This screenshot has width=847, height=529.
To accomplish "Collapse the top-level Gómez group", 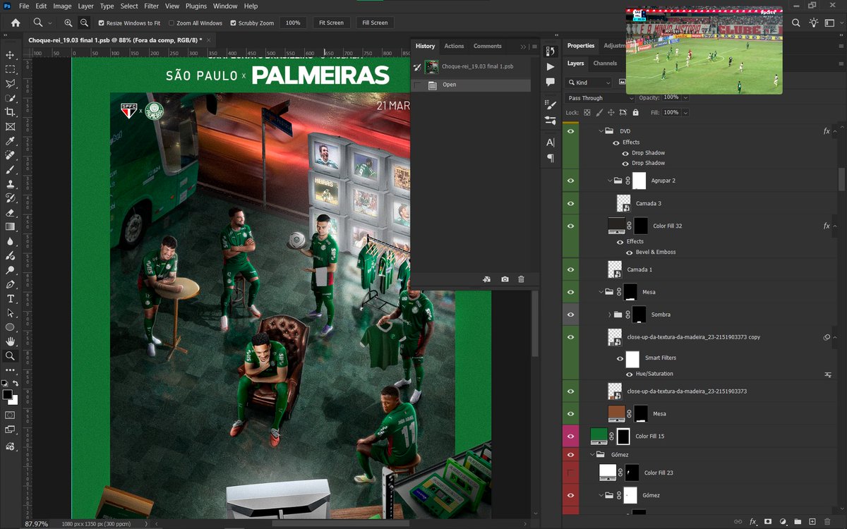I will point(593,455).
